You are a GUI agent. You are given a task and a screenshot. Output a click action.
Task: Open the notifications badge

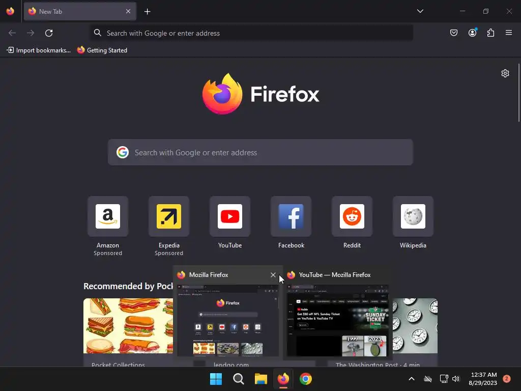(x=507, y=379)
